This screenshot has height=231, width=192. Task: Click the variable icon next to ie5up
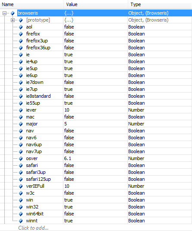click(21, 69)
